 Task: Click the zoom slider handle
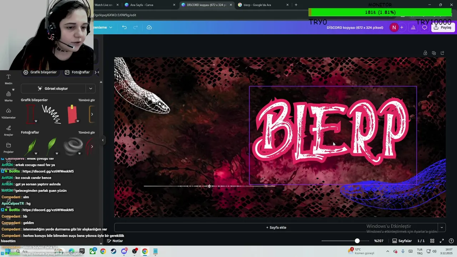point(357,241)
